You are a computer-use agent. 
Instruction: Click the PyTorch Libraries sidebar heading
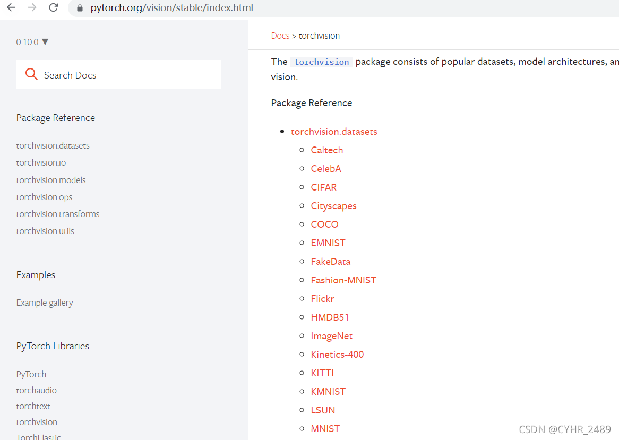[53, 346]
